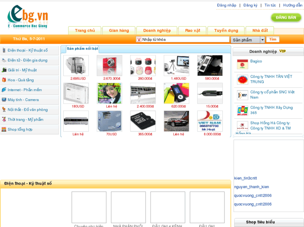Click Công ty TNHH TÂN VIỆT TRUNG link

[271, 79]
